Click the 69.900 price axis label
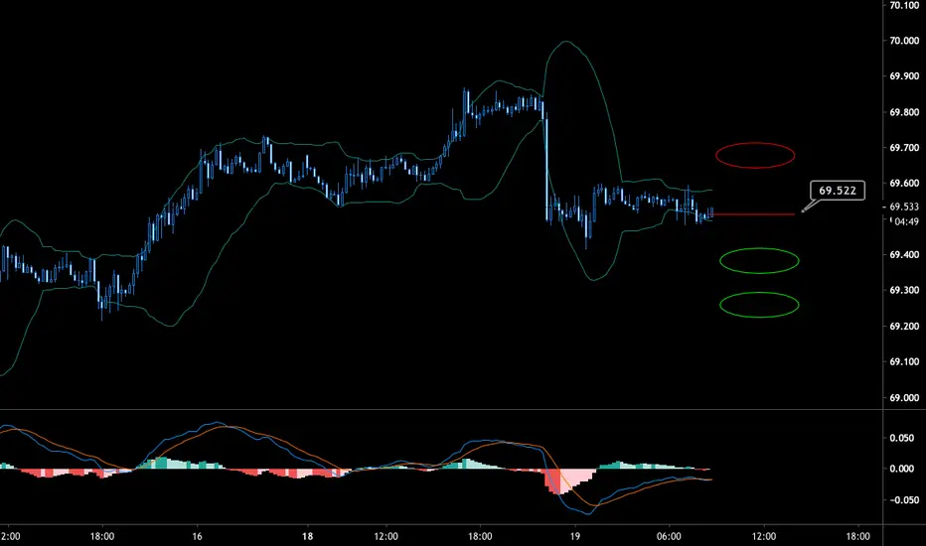This screenshot has width=926, height=546. (x=904, y=76)
